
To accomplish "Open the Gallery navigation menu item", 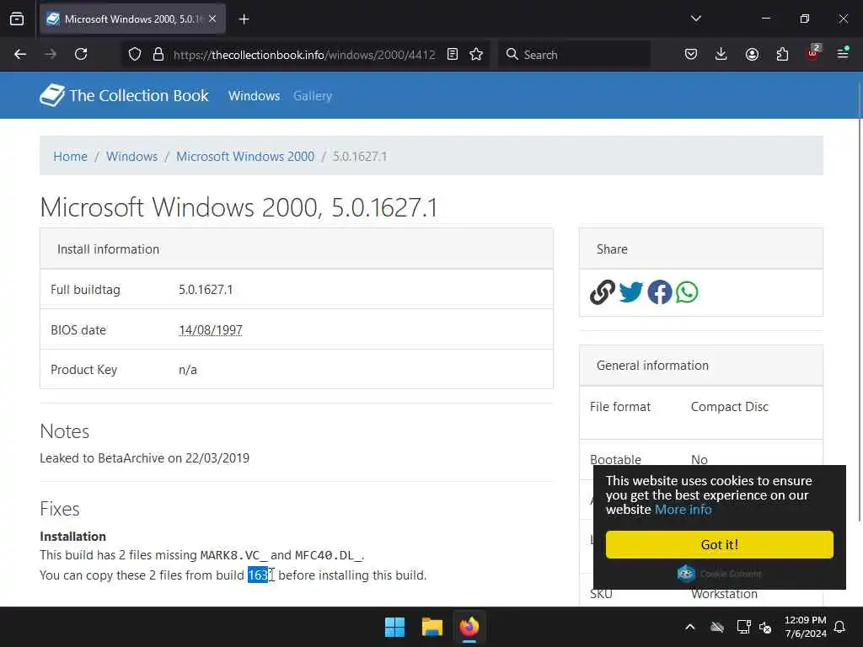I will [313, 96].
